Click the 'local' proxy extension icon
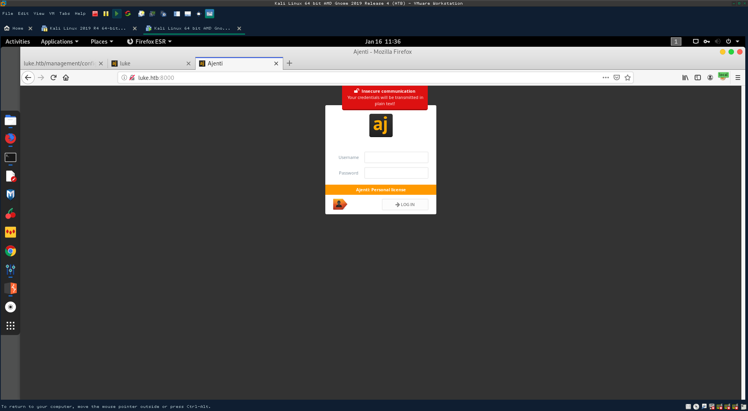The height and width of the screenshot is (411, 748). click(723, 77)
